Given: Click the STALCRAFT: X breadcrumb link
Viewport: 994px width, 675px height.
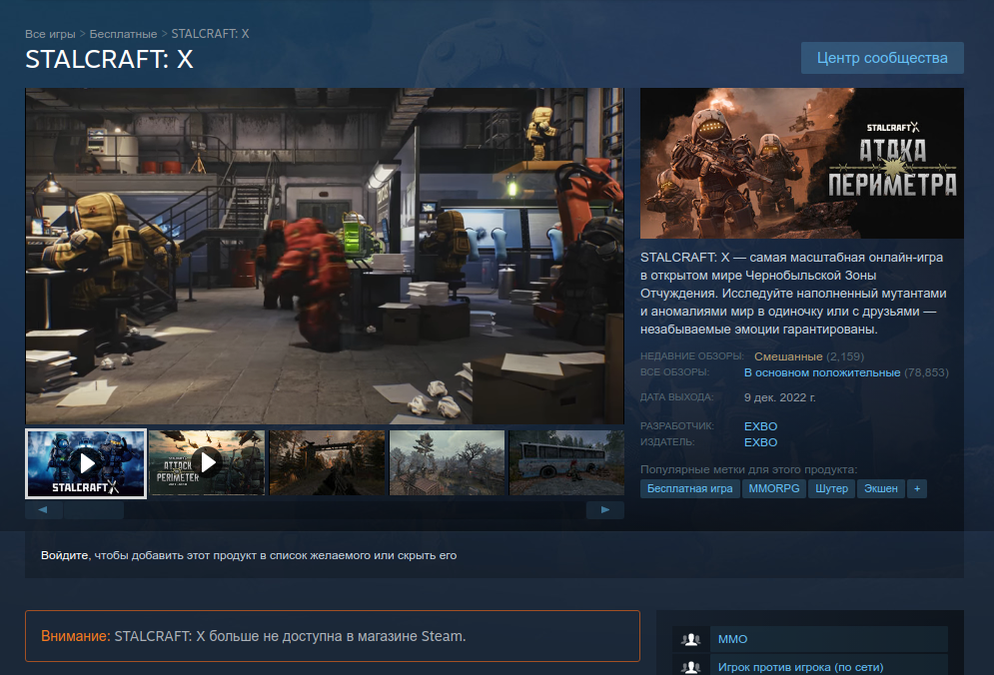Looking at the screenshot, I should click(210, 34).
